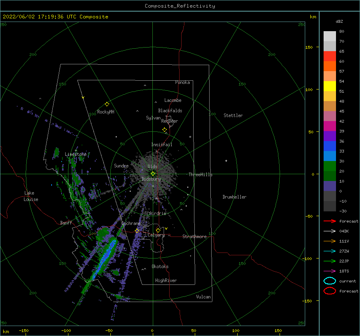Click the Calgary city label
The width and height of the screenshot is (360, 336).
pos(156,235)
